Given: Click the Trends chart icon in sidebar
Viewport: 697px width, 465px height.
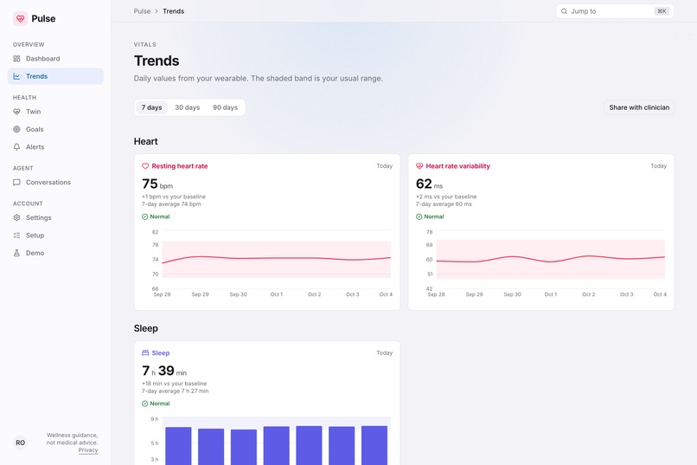Looking at the screenshot, I should coord(16,76).
